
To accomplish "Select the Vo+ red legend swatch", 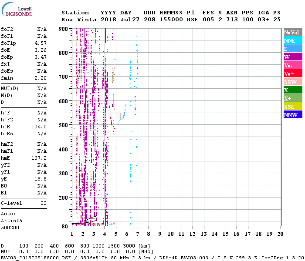I will 293,74.
